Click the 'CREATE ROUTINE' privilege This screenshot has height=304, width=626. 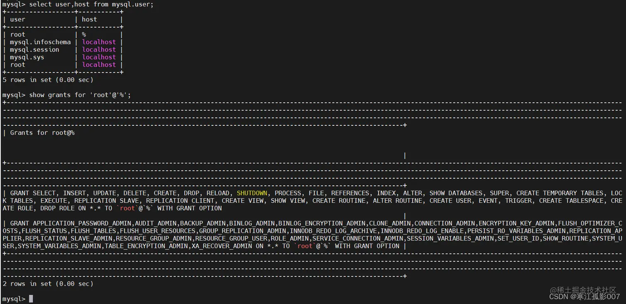pos(339,201)
